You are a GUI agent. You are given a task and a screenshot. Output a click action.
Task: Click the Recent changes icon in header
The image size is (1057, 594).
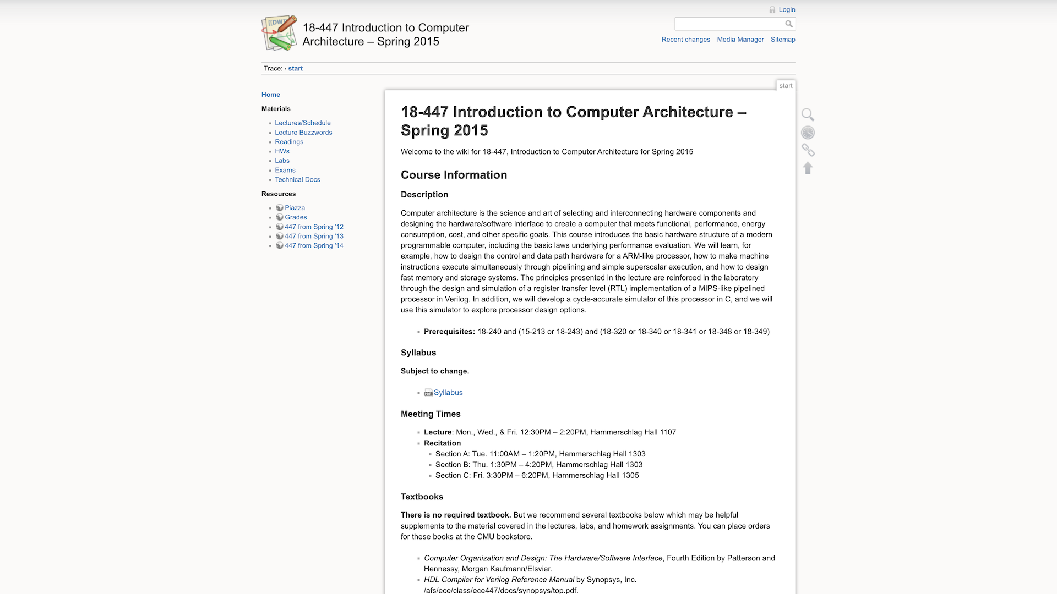tap(685, 39)
